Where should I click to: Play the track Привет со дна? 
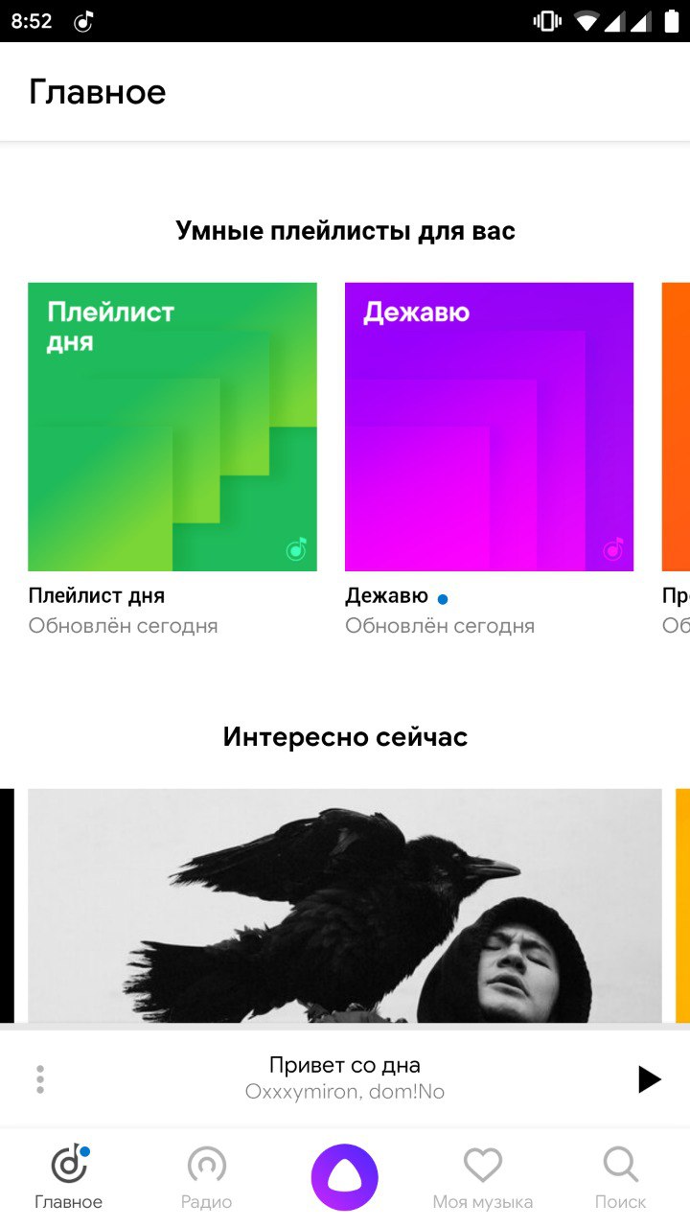click(x=650, y=1079)
